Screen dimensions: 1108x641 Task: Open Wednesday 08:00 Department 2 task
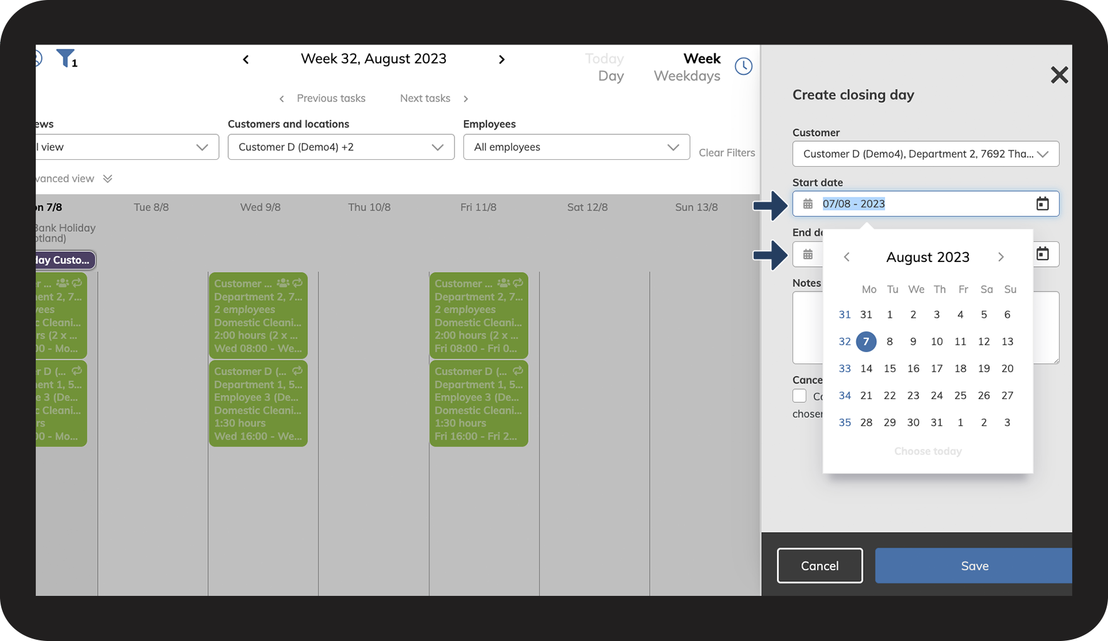pyautogui.click(x=258, y=316)
